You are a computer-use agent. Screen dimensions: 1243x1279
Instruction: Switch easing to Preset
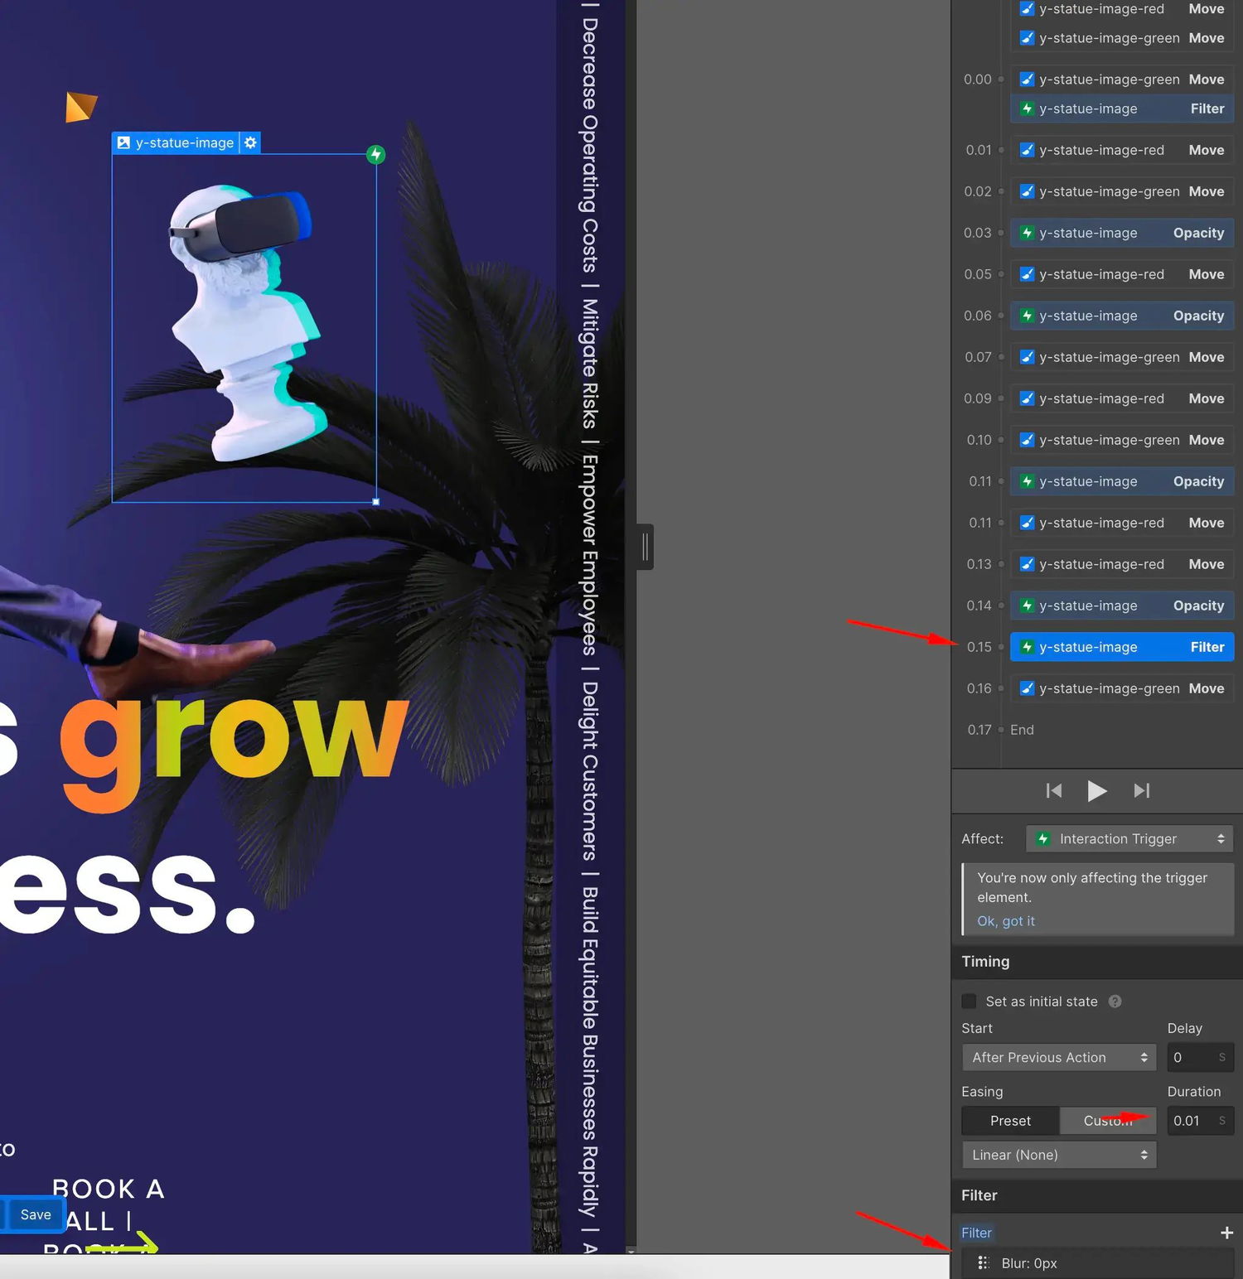coord(1010,1121)
